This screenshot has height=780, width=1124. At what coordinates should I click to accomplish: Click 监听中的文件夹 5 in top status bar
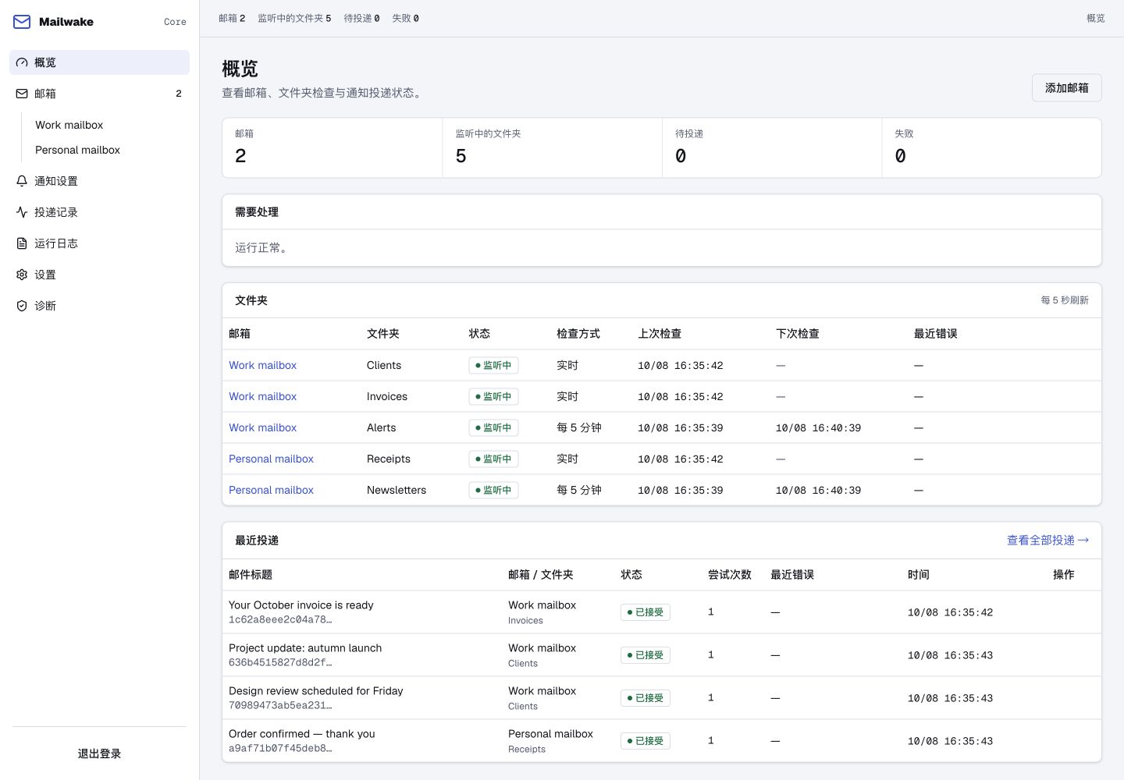click(x=294, y=18)
